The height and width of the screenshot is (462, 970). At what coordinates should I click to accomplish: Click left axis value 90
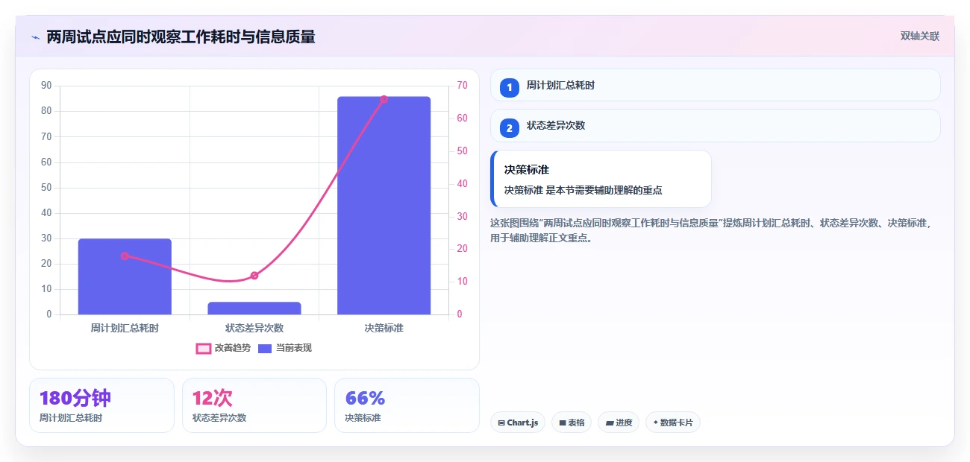(x=46, y=86)
